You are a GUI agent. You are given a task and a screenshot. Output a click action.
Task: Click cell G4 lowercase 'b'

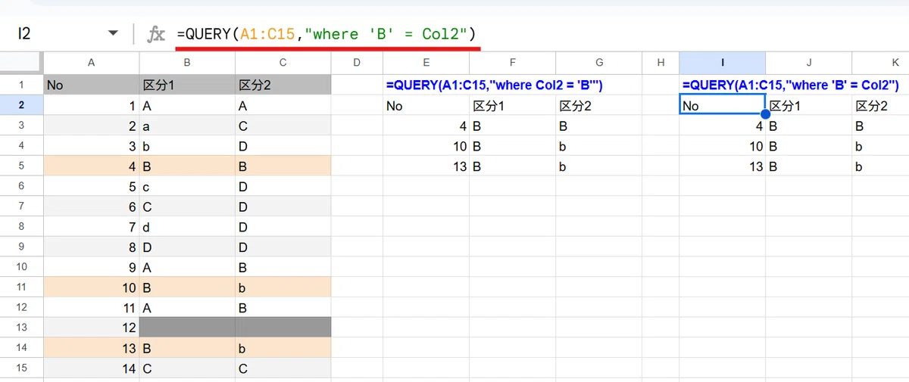(x=598, y=146)
